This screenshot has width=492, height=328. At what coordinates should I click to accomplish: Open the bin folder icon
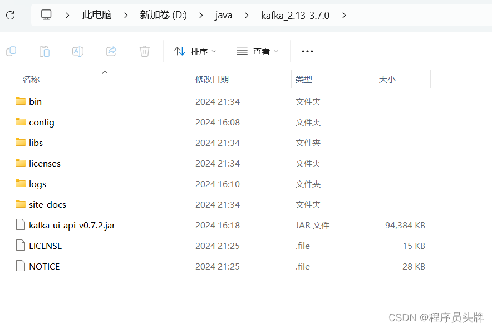tap(19, 101)
